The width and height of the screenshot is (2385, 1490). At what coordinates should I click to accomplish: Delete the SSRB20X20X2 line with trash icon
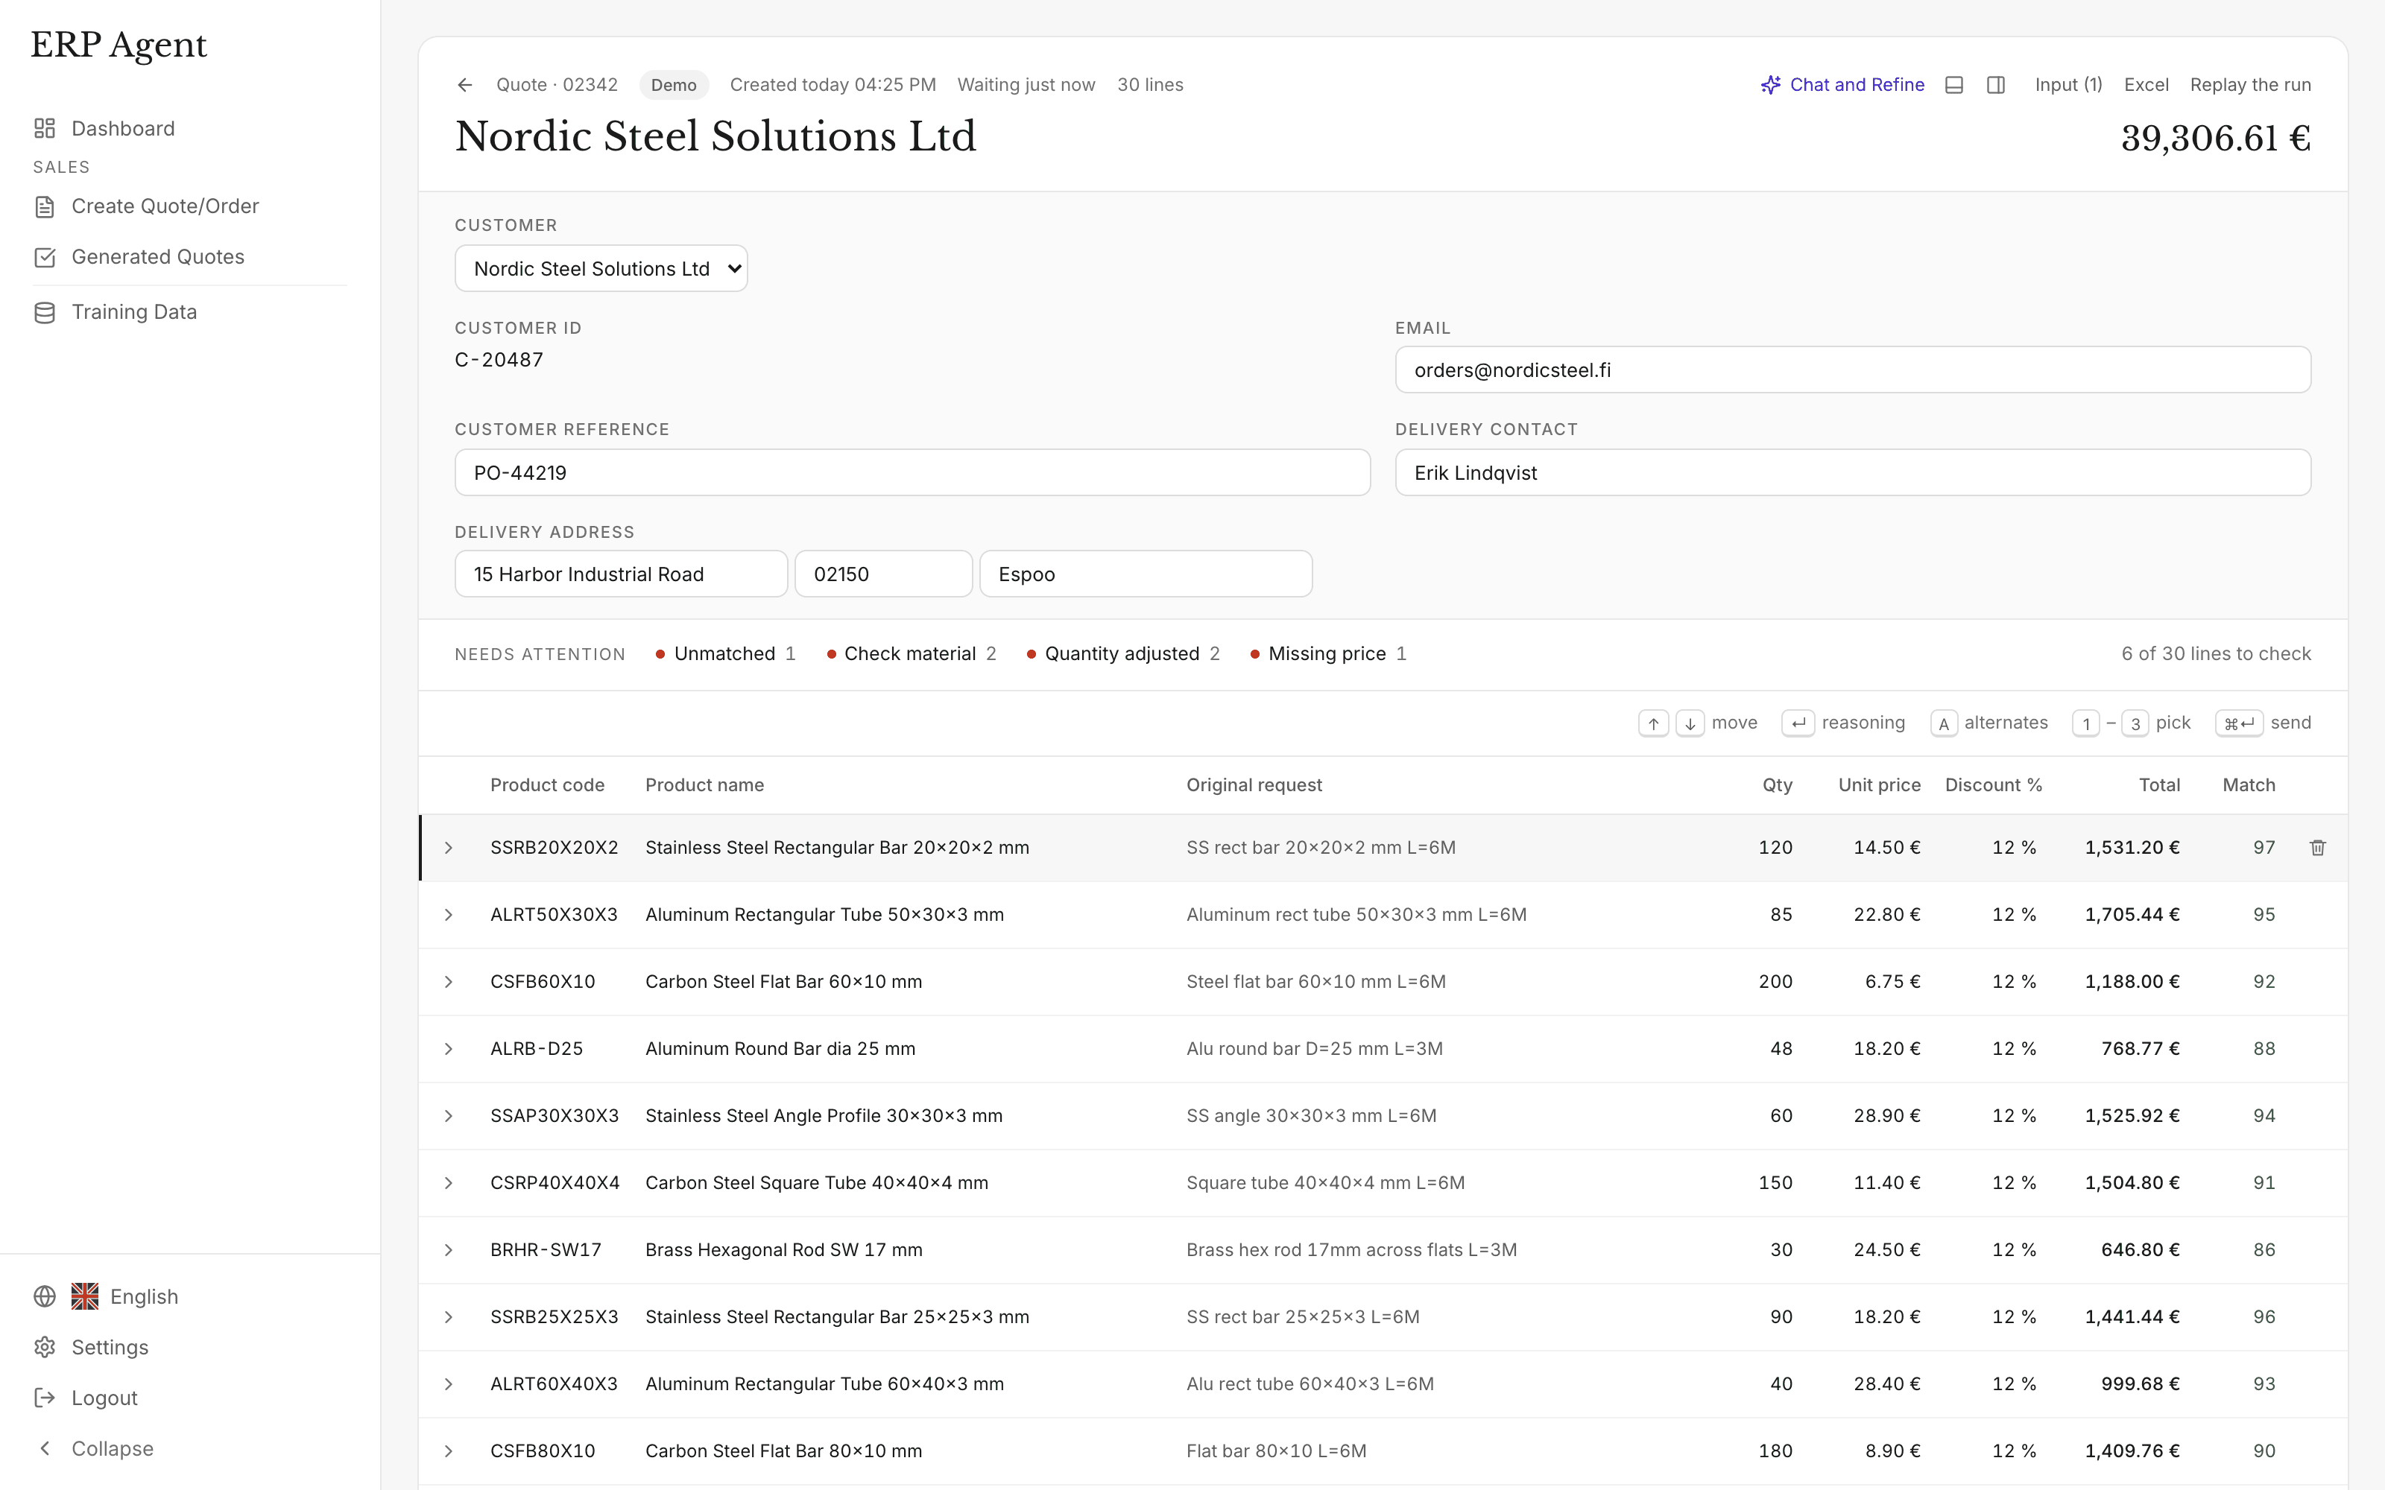(x=2318, y=848)
